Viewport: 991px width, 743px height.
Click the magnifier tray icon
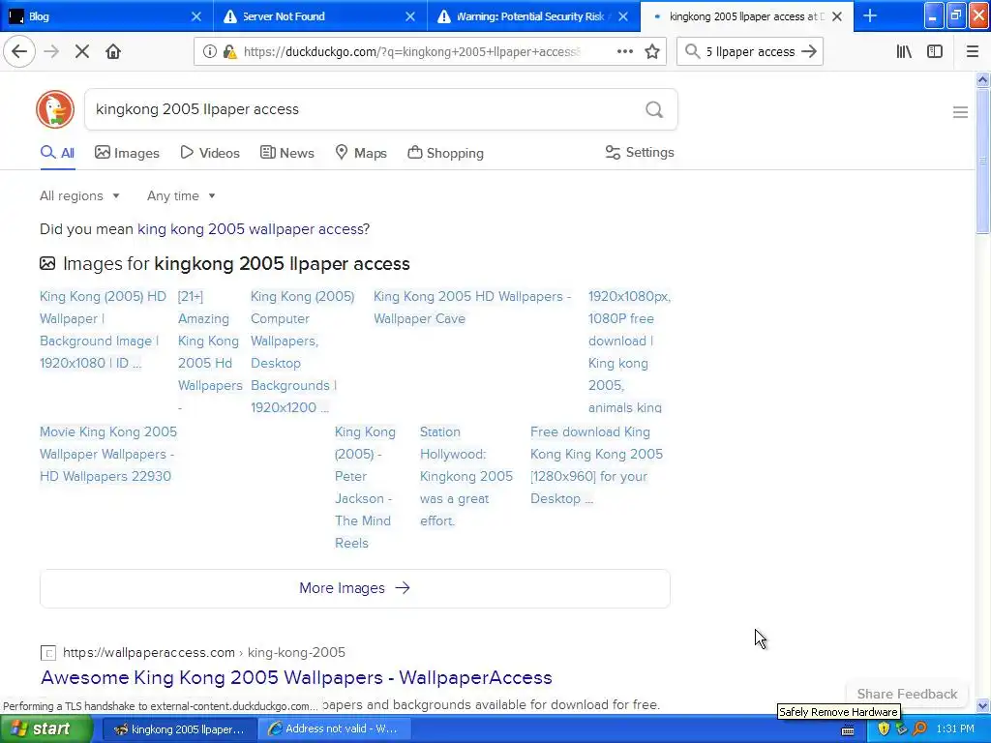[920, 728]
